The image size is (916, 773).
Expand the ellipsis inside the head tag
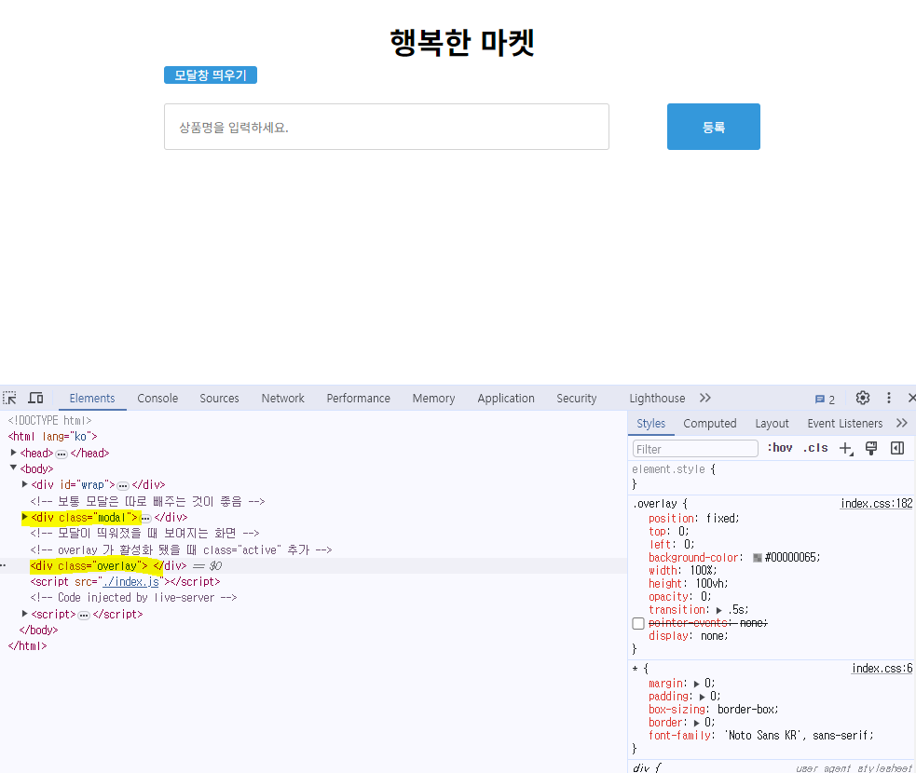pyautogui.click(x=62, y=454)
